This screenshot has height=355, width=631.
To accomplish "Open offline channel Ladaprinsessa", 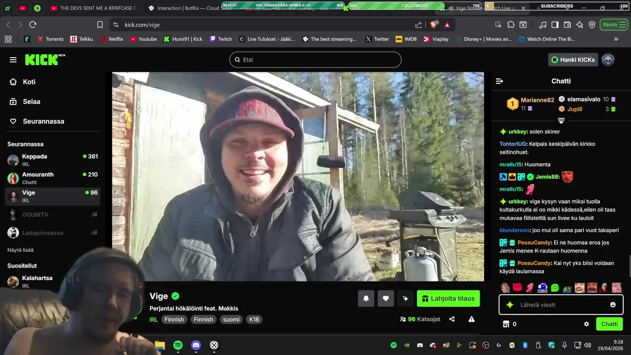I will [53, 233].
